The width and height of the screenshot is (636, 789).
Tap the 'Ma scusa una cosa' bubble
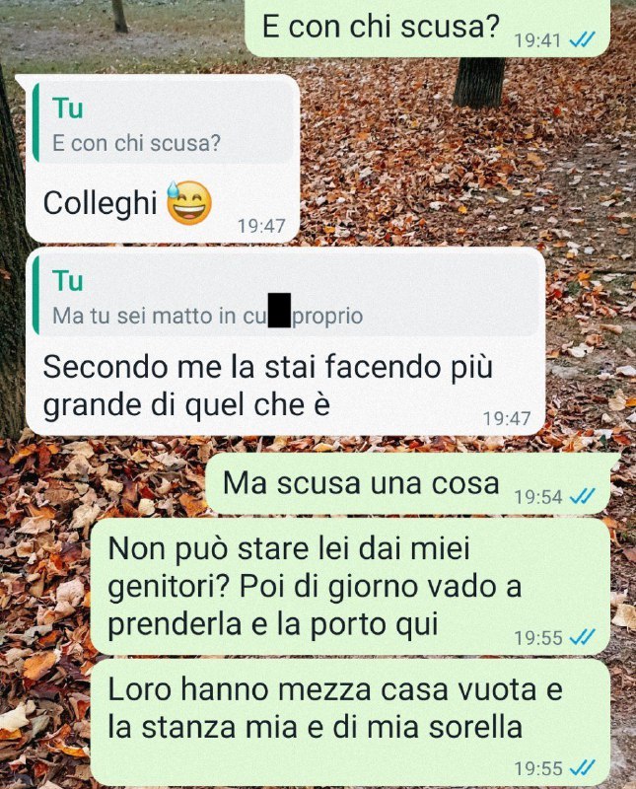pyautogui.click(x=408, y=483)
